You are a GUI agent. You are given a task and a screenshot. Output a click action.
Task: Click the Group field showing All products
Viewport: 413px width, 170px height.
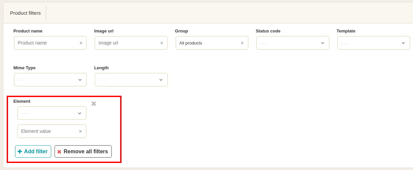coord(208,43)
